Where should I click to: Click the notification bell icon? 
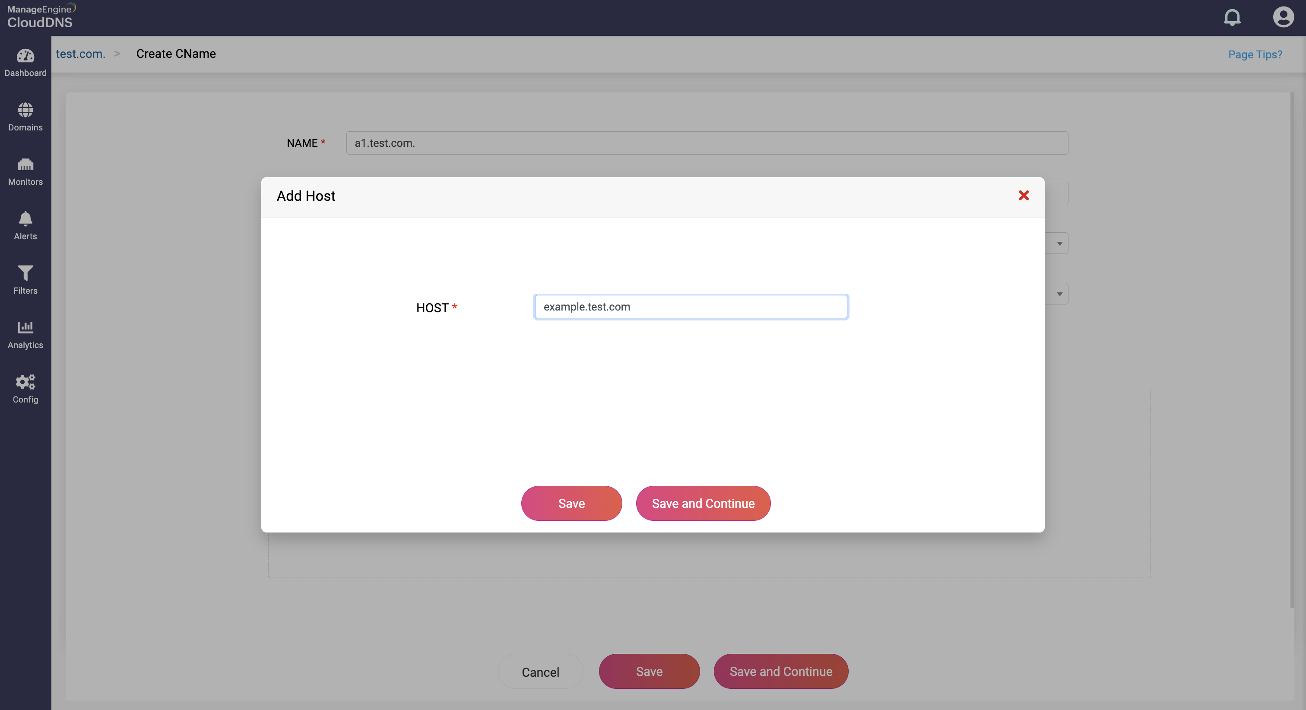[1232, 18]
